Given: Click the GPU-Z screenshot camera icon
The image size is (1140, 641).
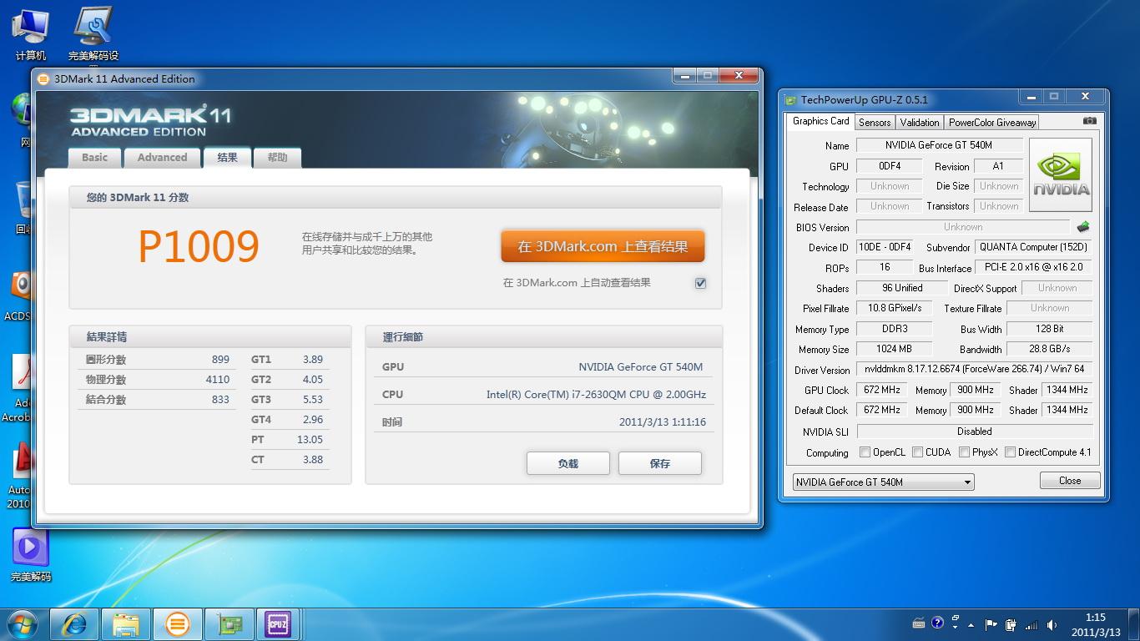Looking at the screenshot, I should (x=1089, y=121).
